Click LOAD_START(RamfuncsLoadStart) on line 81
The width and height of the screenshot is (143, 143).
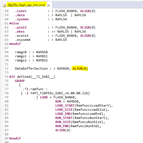[x=83, y=105]
